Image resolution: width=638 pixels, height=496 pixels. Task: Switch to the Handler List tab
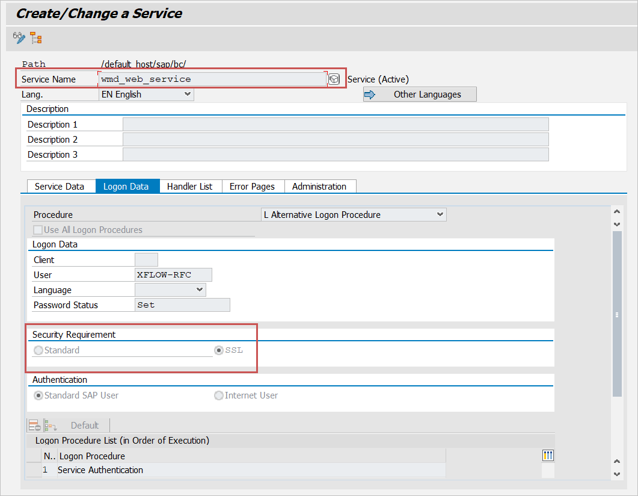pos(189,187)
